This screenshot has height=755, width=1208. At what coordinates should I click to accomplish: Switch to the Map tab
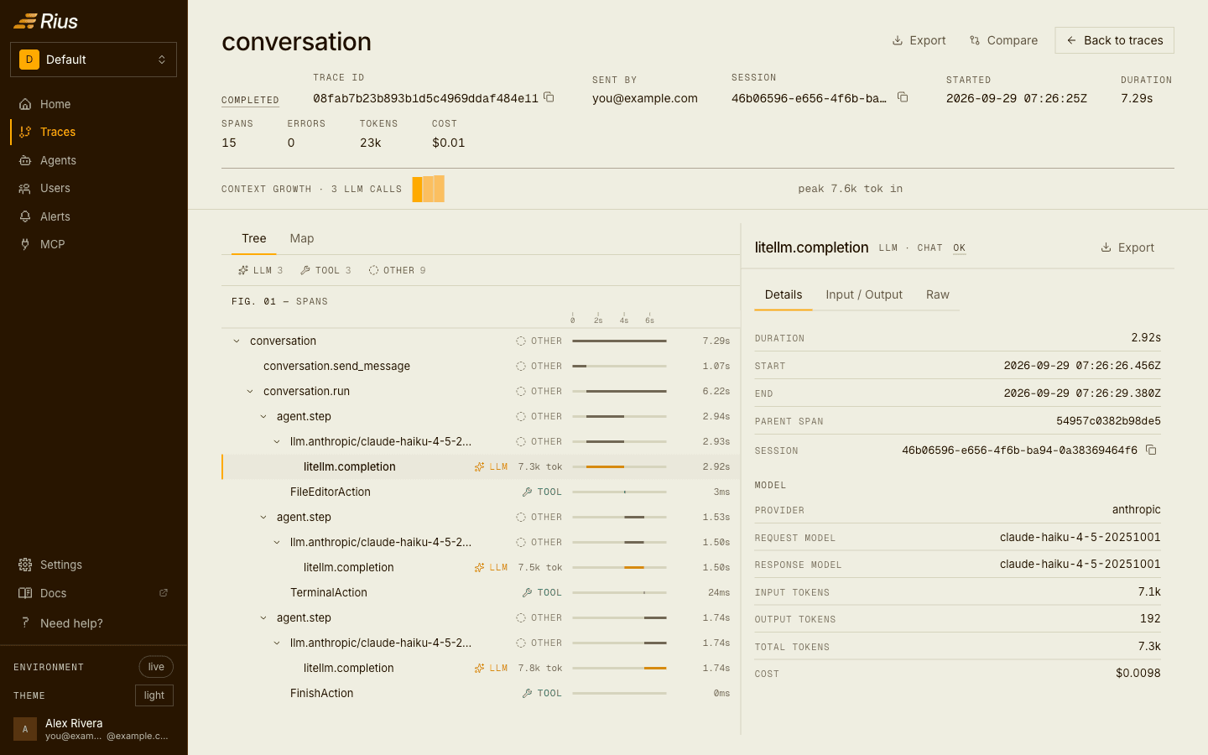pos(302,239)
